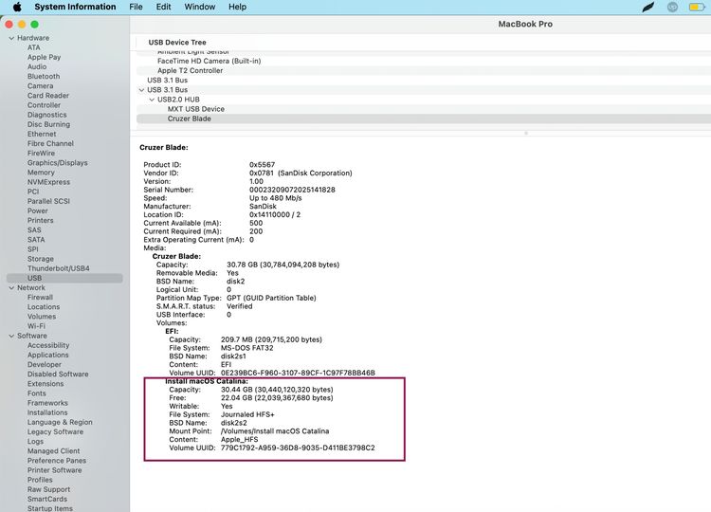The height and width of the screenshot is (512, 711).
Task: Select Fibre Channel in the sidebar
Action: coord(50,144)
